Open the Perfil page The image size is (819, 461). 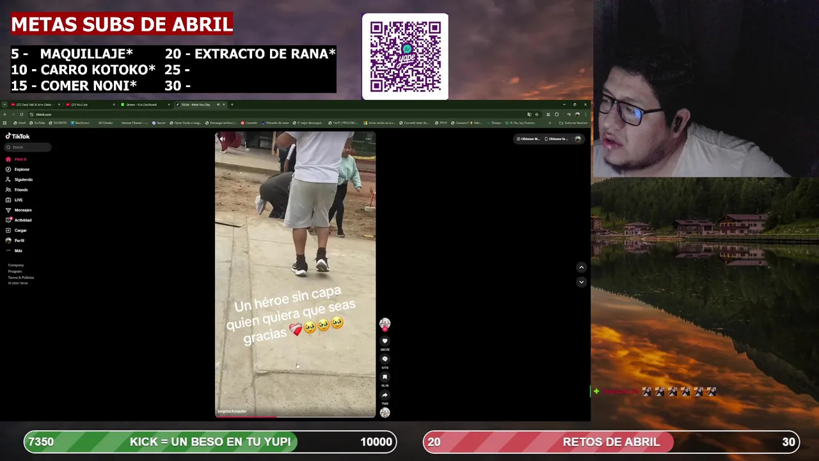point(15,241)
